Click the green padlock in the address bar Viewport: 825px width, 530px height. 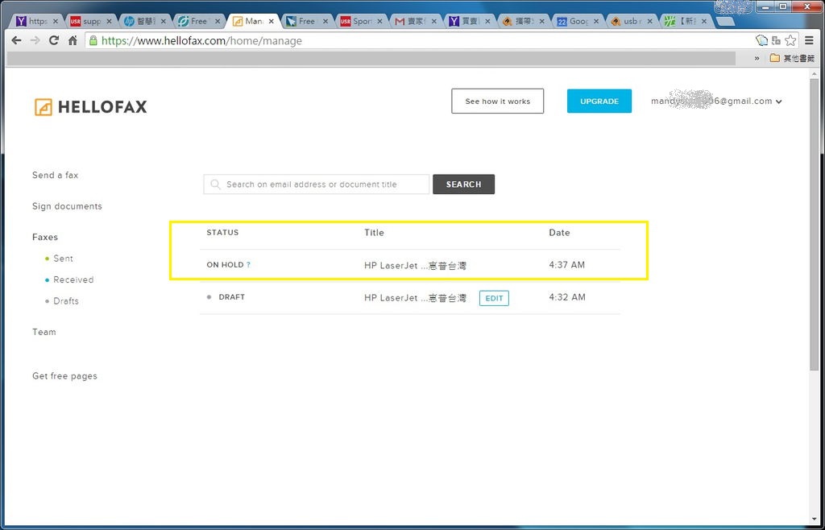[x=93, y=40]
